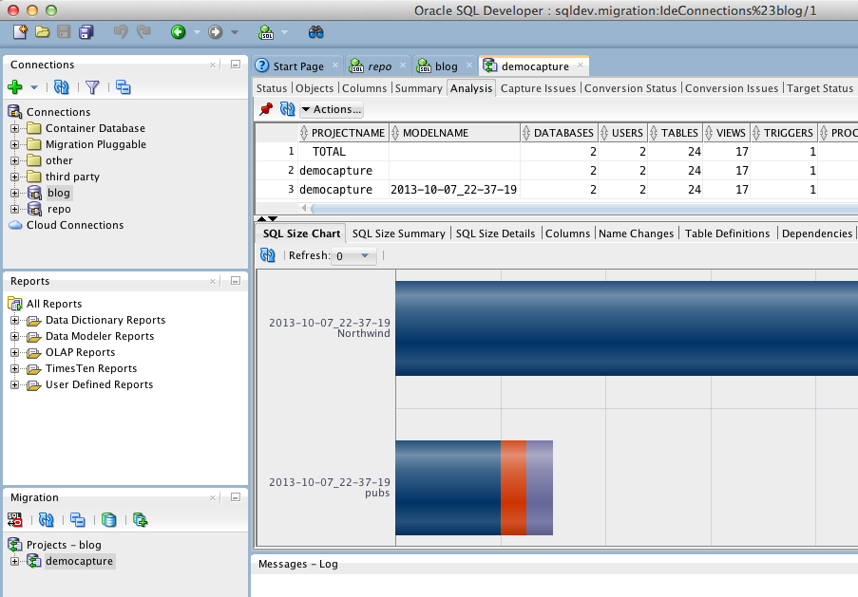Screen dimensions: 858x597
Task: Open the Name Changes tab
Action: pos(636,233)
